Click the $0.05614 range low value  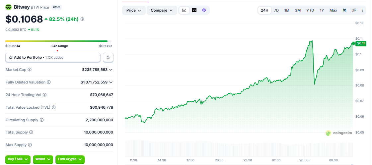pos(13,46)
